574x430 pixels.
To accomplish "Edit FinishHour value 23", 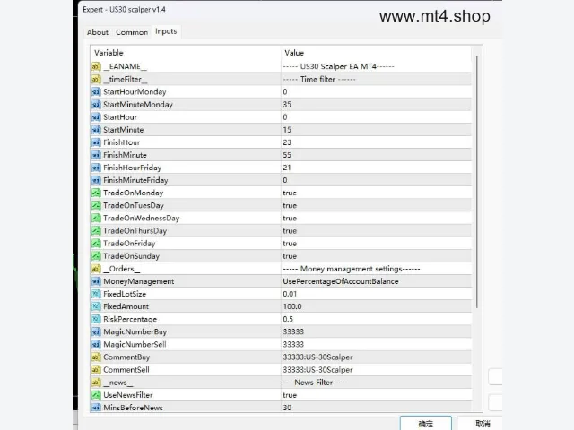I will click(x=287, y=142).
